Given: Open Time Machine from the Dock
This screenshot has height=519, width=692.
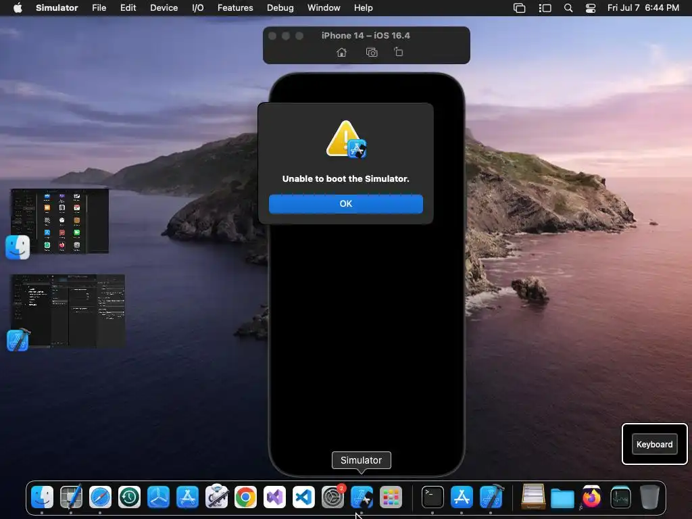Looking at the screenshot, I should (129, 497).
